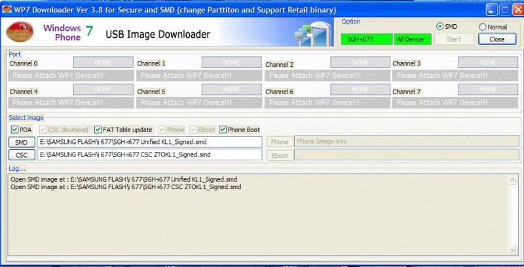Click Channel 2 NONE status box

360,62
